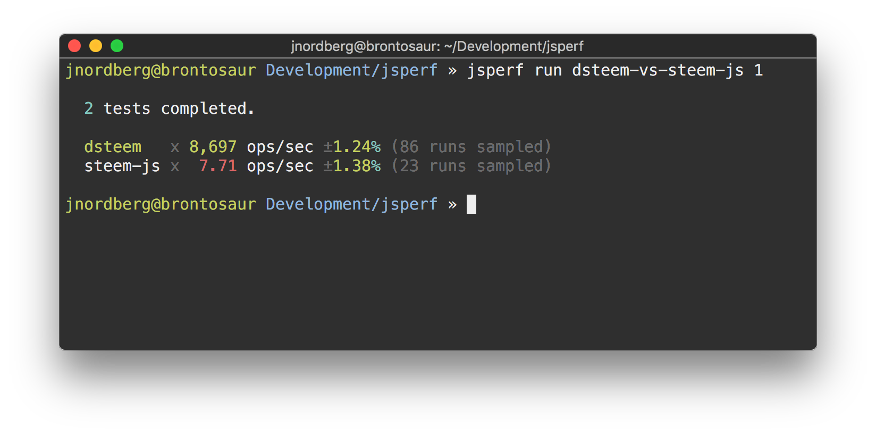Click '(86 runs sampled)' text

coord(471,147)
